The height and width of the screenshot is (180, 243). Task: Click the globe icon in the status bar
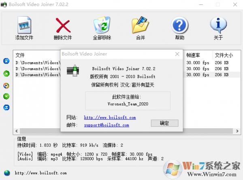coord(7,173)
